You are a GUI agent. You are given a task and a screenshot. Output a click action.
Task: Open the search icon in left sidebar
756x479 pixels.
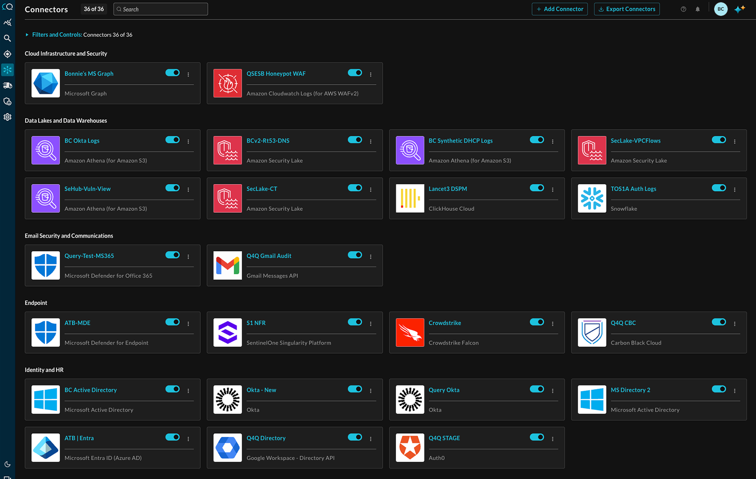pos(7,38)
